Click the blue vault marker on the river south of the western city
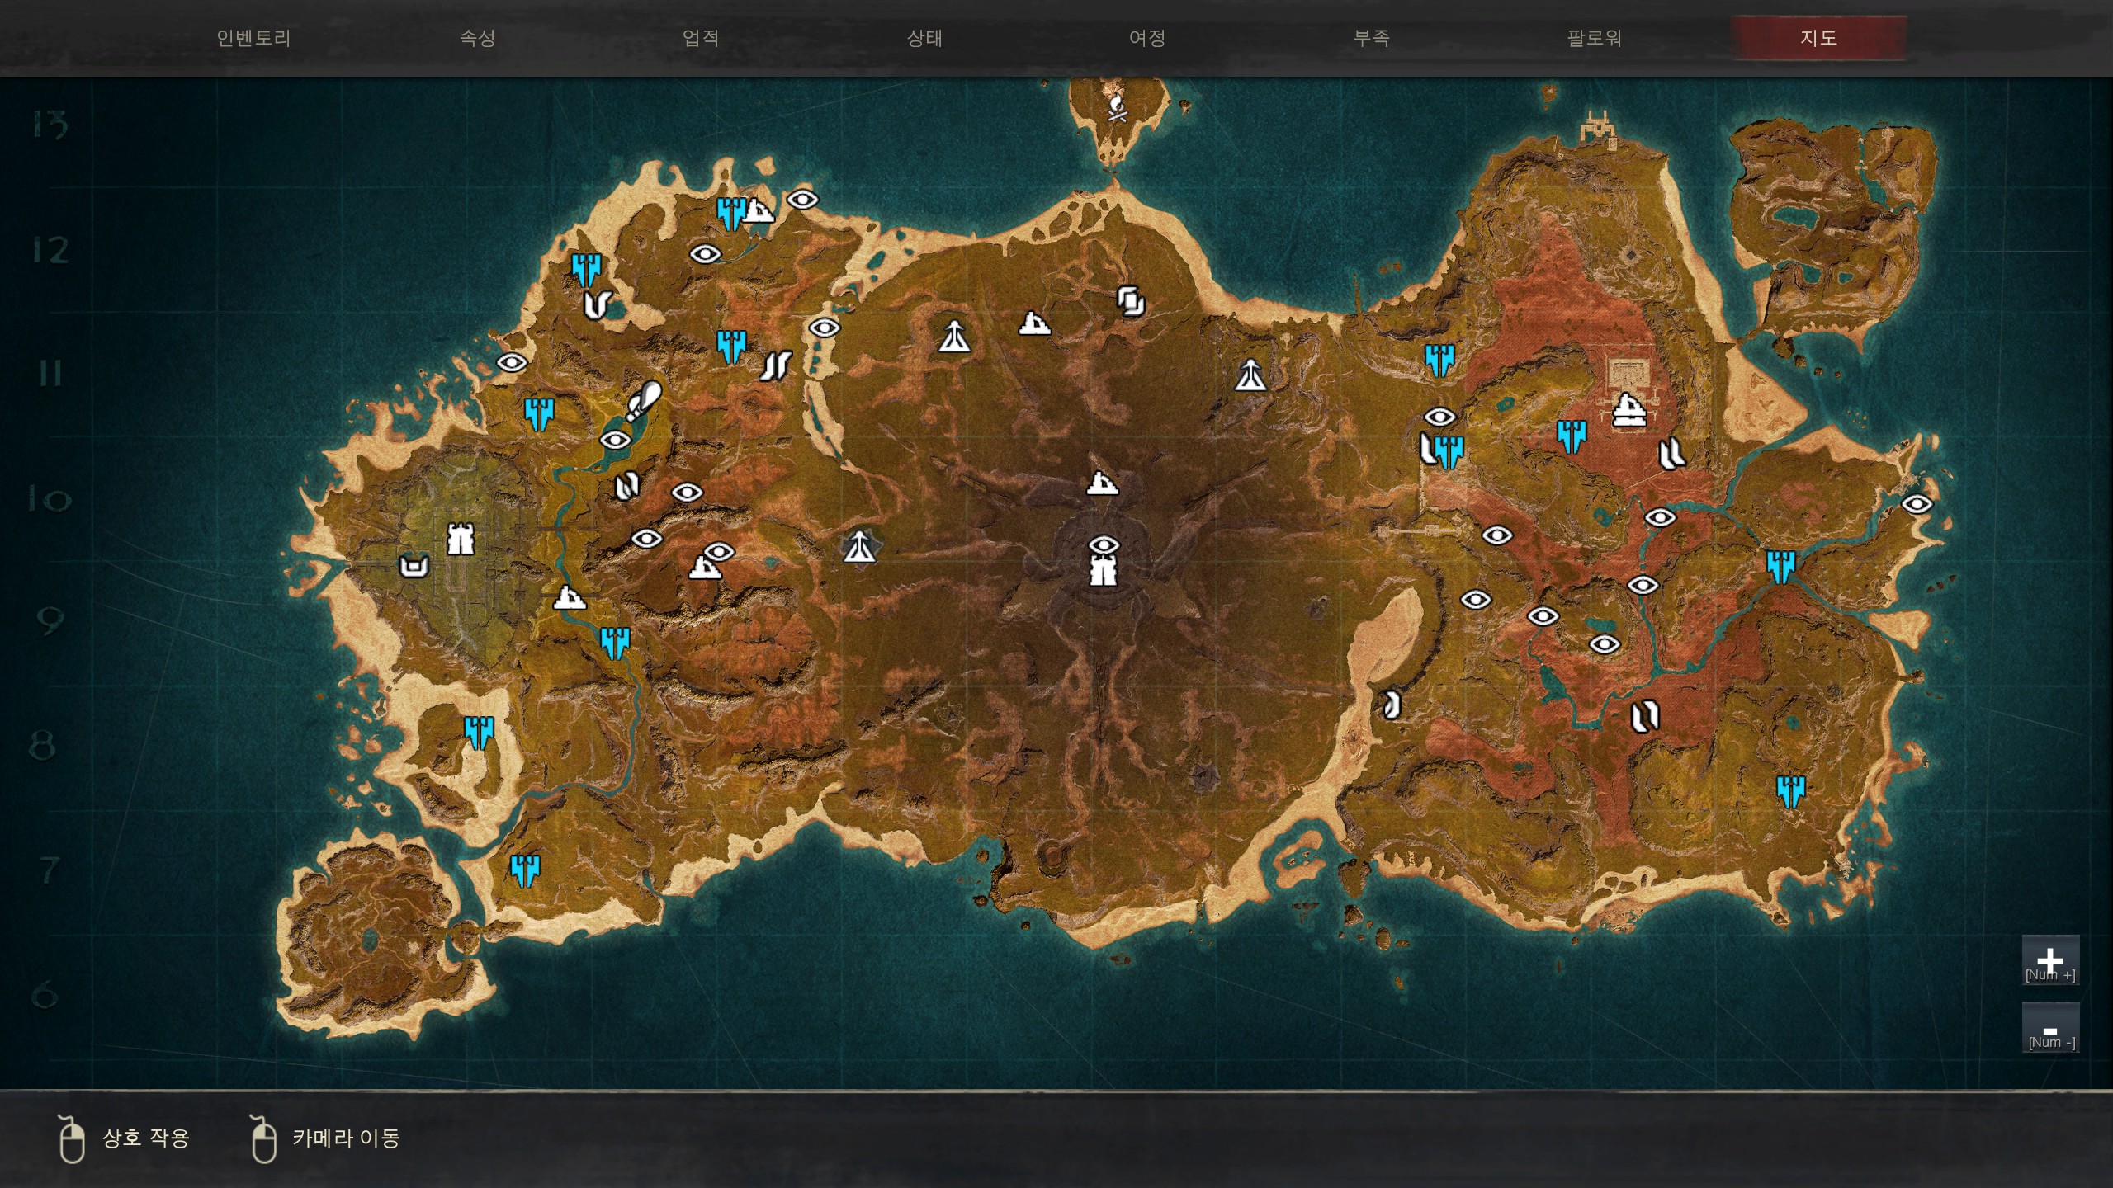The height and width of the screenshot is (1188, 2113). pyautogui.click(x=615, y=642)
